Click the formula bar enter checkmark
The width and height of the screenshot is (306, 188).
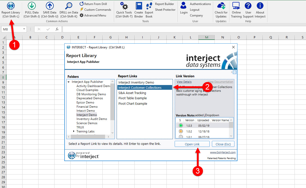click(48, 29)
